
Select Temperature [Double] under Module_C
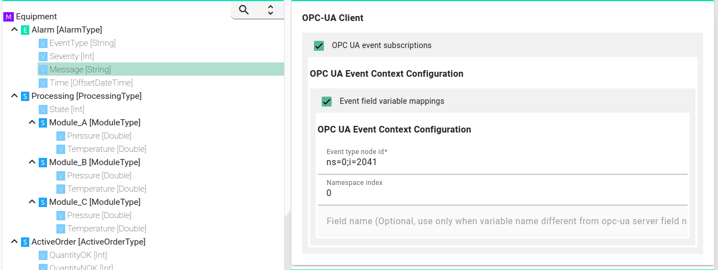107,229
